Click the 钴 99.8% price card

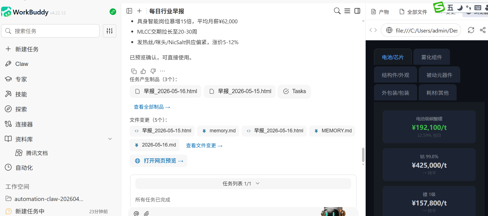[x=429, y=165]
